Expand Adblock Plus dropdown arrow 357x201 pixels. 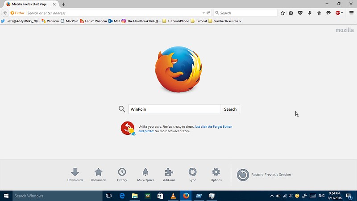[x=342, y=13]
